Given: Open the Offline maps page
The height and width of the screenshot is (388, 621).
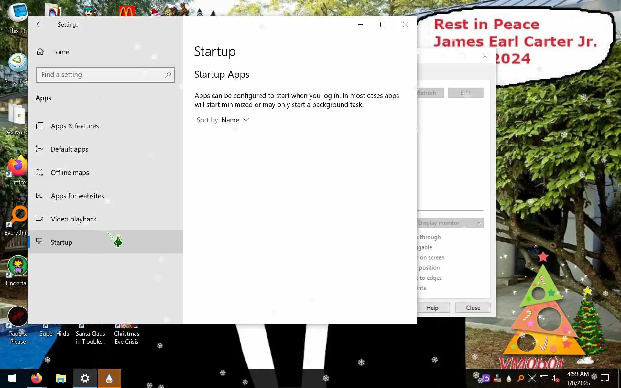Looking at the screenshot, I should (x=70, y=173).
